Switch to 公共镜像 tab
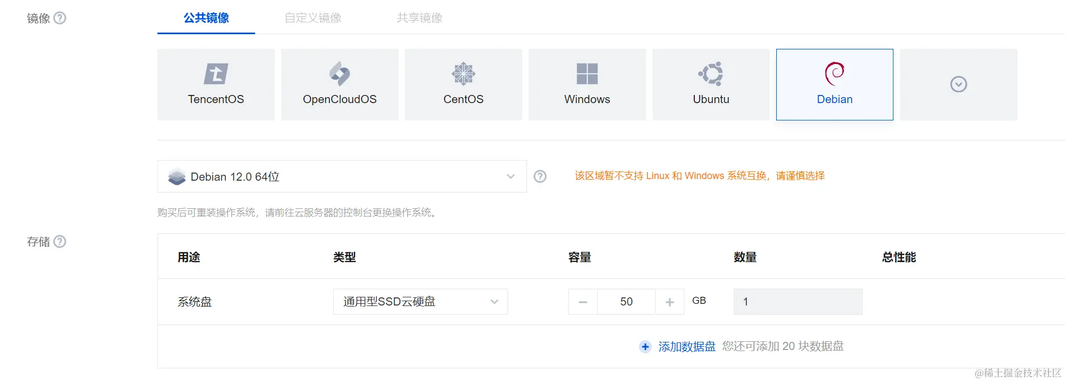This screenshot has width=1065, height=382. click(x=206, y=18)
